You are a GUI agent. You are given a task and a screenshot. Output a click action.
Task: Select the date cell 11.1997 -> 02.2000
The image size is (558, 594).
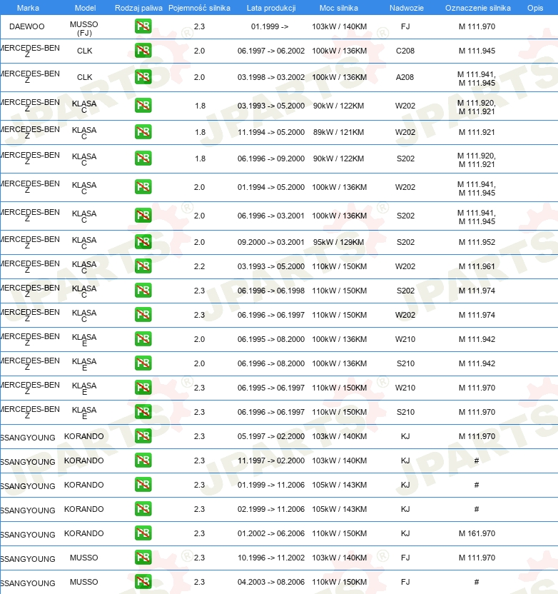point(271,460)
